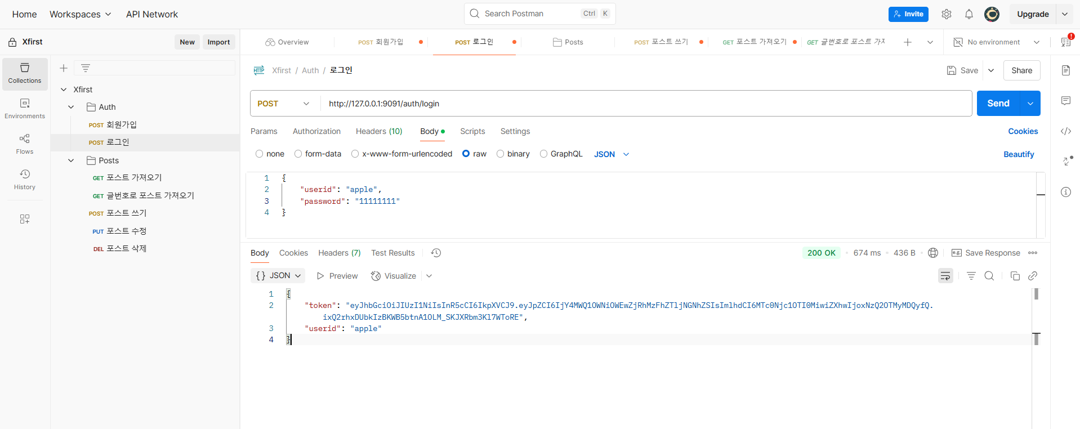The image size is (1080, 429).
Task: Open response more options ellipsis
Action: click(x=1033, y=253)
